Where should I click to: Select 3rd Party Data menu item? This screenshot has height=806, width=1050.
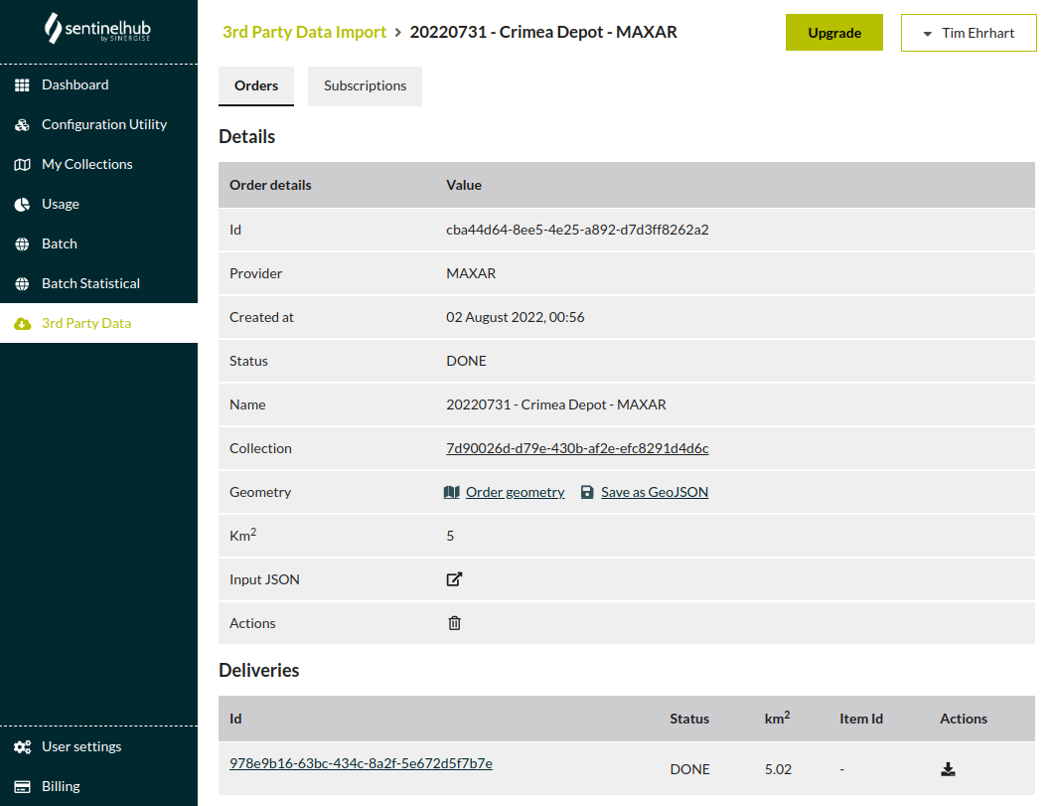pos(98,324)
